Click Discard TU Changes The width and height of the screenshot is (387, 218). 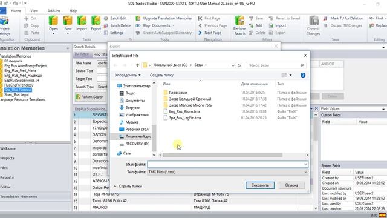343,25
